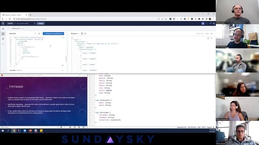Add a new operation tab with plus

[28, 28]
